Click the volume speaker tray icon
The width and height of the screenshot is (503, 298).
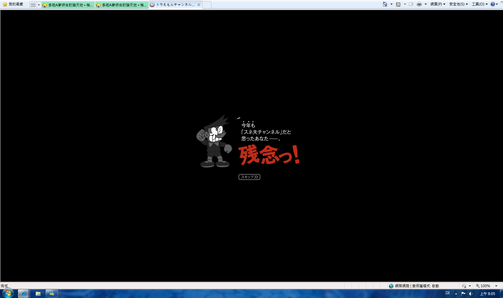(x=471, y=294)
